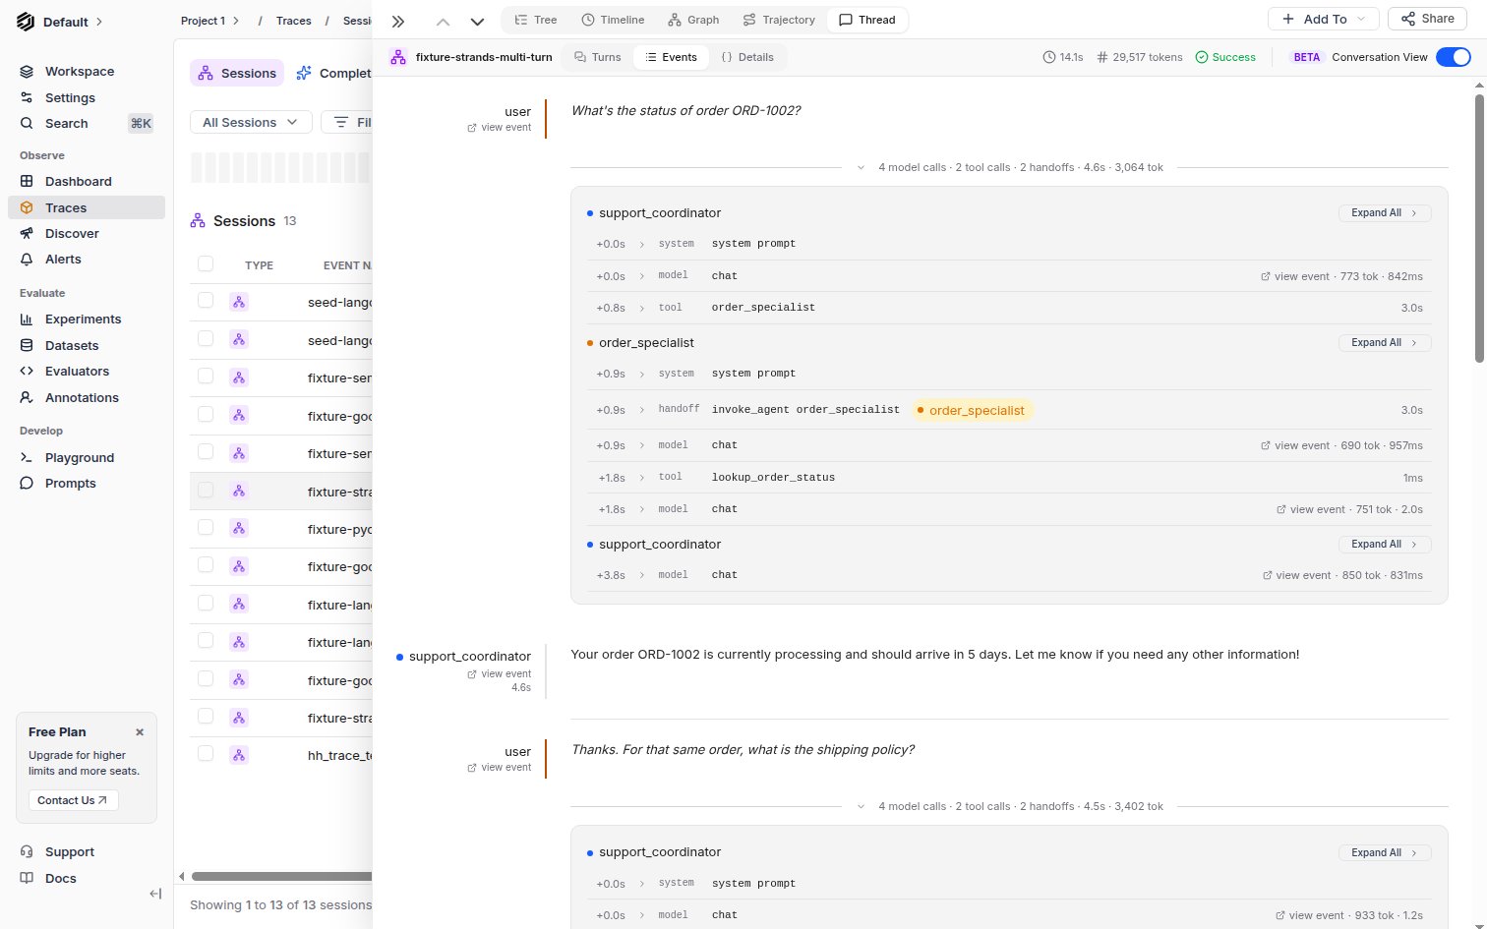Select the Details tab
The width and height of the screenshot is (1487, 929).
click(x=747, y=57)
